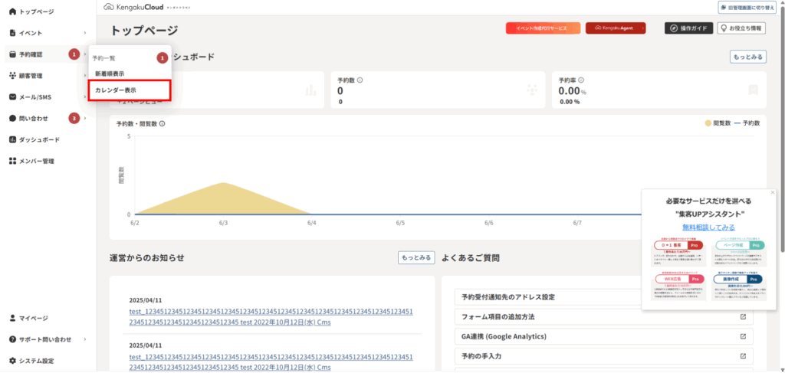This screenshot has width=785, height=373.
Task: Expand the サポート問い合わせ chevron
Action: (85, 339)
